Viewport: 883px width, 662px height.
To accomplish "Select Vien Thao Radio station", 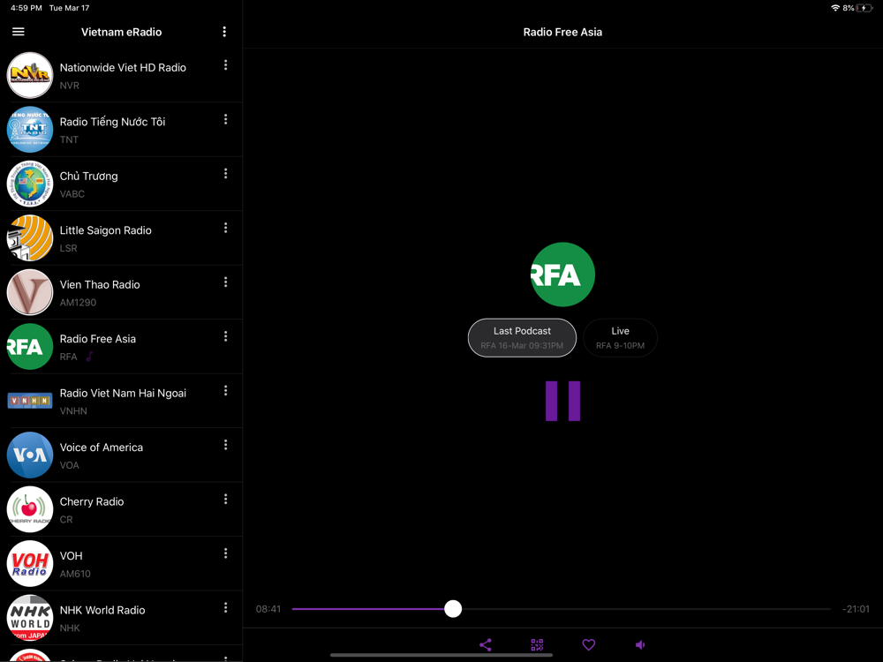I will [121, 292].
